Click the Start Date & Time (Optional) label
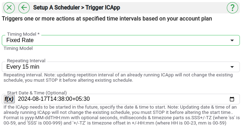Screen dimensions: 242x133 (x=37, y=93)
